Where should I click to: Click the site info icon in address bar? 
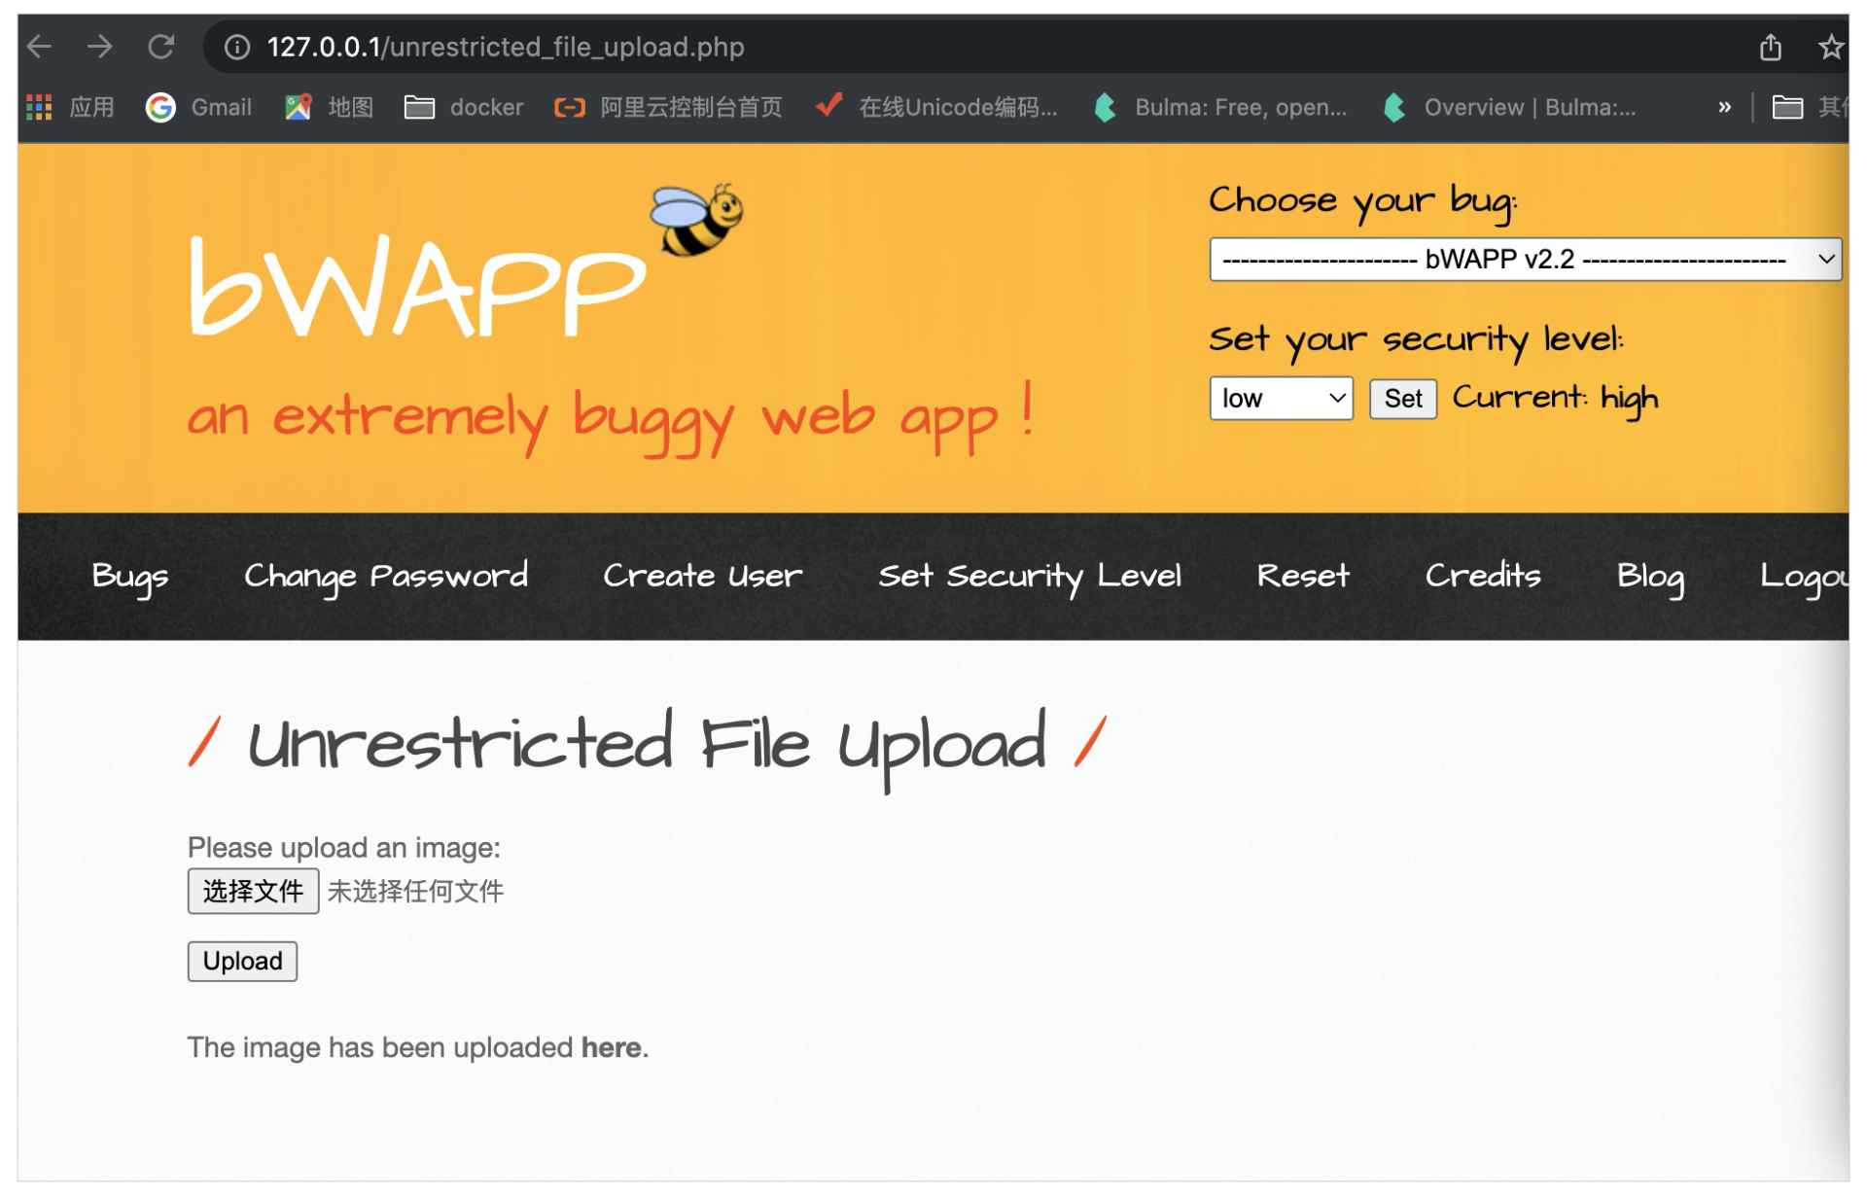point(237,47)
